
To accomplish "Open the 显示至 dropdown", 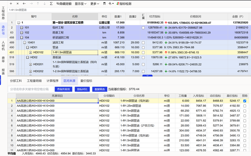I will coord(81,3).
